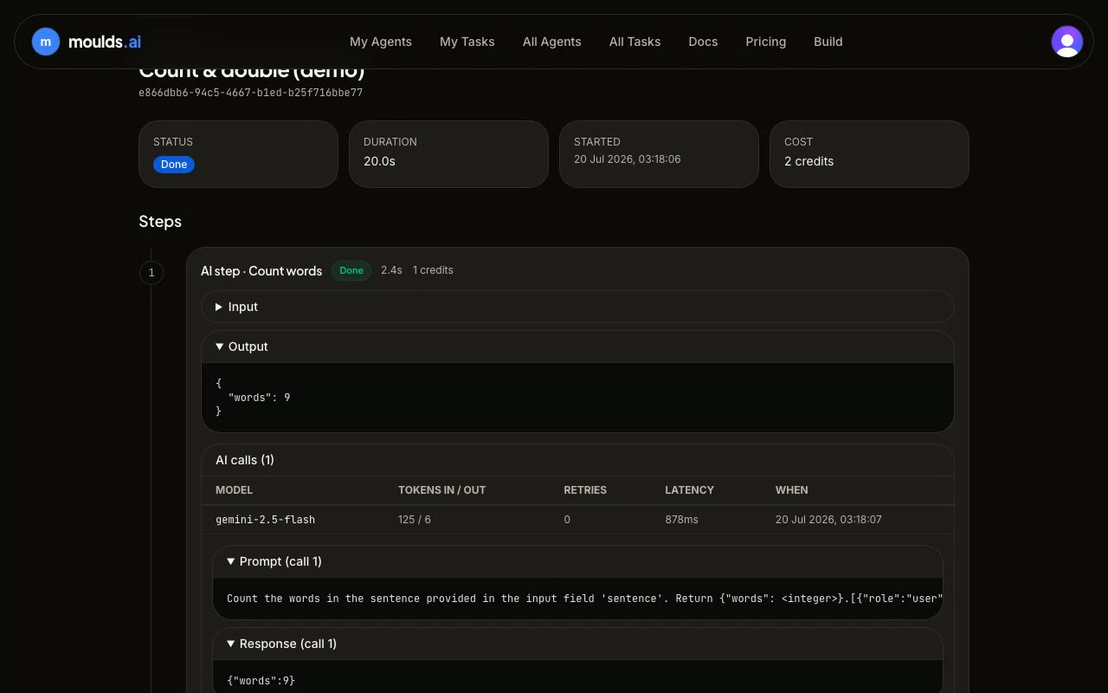Click the 1 credits step cost
1108x693 pixels.
[x=433, y=270]
